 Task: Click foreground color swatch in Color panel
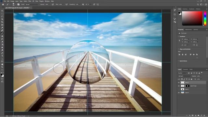click(x=179, y=13)
